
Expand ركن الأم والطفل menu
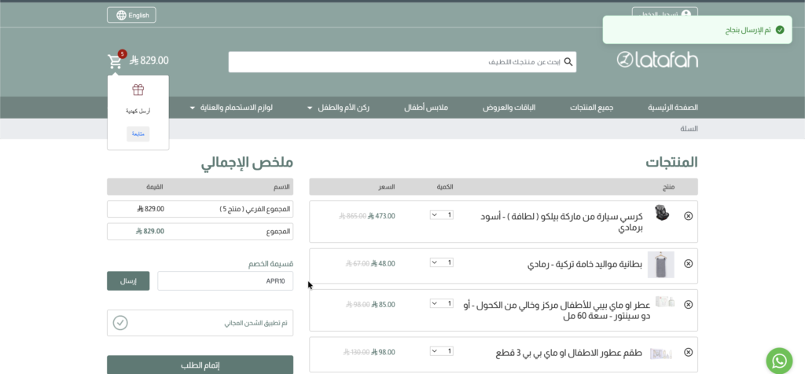pos(338,108)
